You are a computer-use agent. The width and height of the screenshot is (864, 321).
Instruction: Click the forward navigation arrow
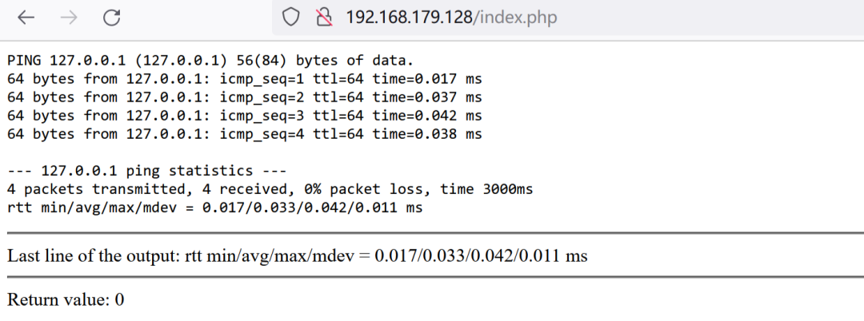click(x=69, y=18)
